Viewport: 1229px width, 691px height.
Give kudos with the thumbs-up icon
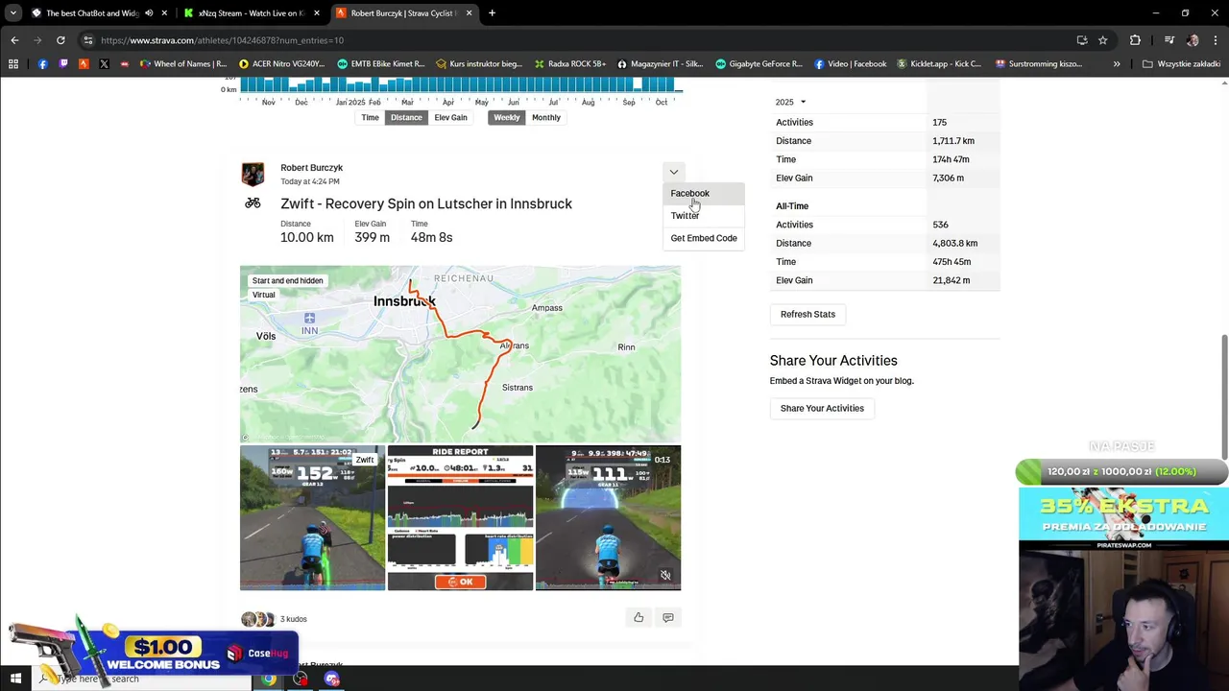click(x=639, y=618)
